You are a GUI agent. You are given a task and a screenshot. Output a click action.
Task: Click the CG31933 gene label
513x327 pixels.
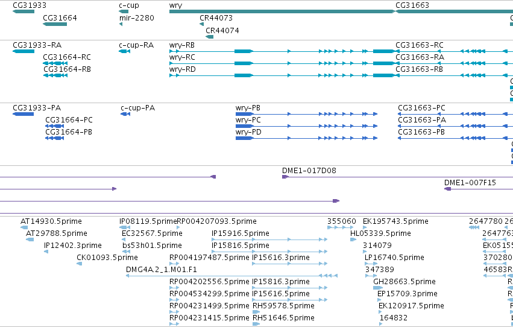pyautogui.click(x=30, y=5)
